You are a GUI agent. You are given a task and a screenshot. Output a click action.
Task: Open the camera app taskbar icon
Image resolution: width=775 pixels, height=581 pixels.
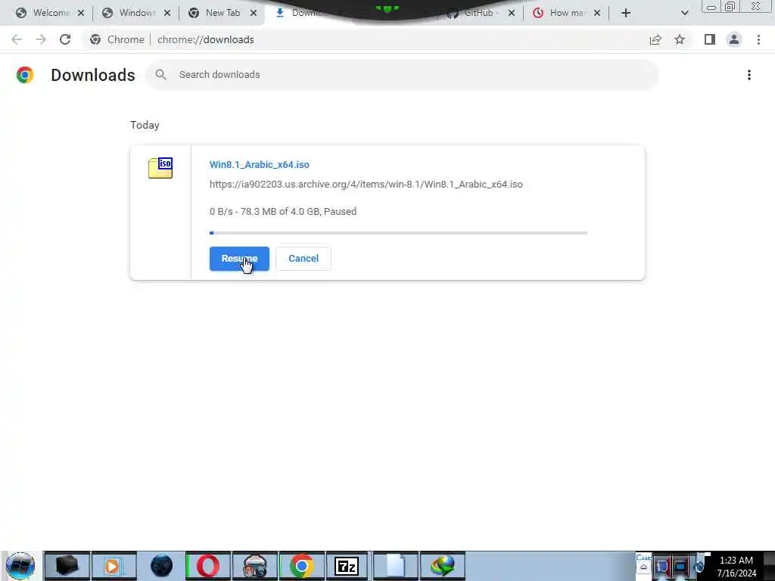255,566
